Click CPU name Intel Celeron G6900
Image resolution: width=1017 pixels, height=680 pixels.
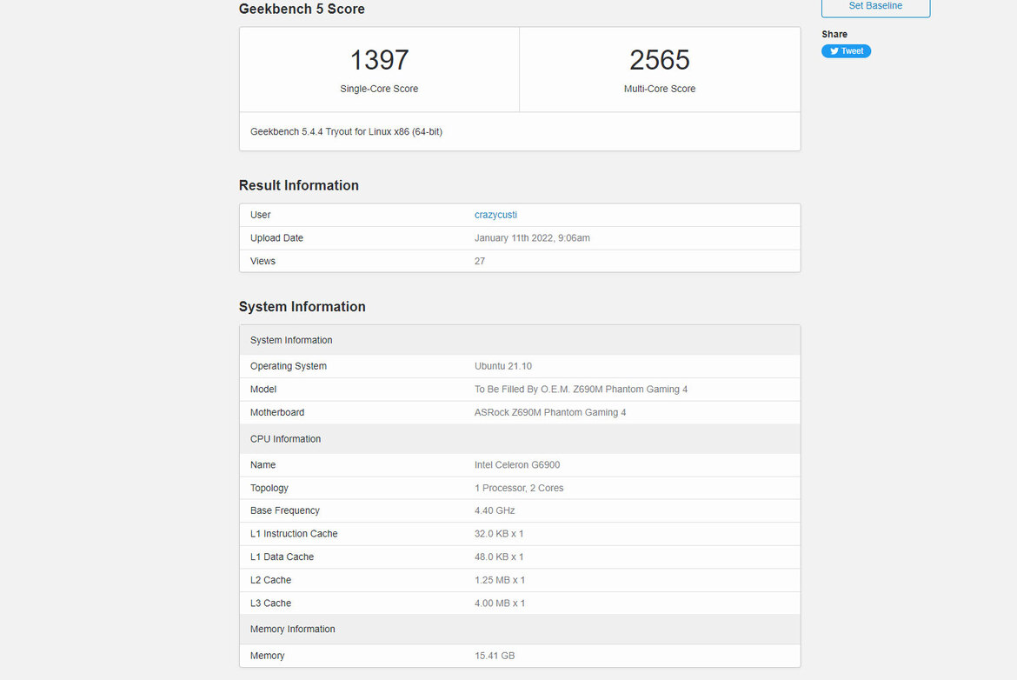(517, 465)
